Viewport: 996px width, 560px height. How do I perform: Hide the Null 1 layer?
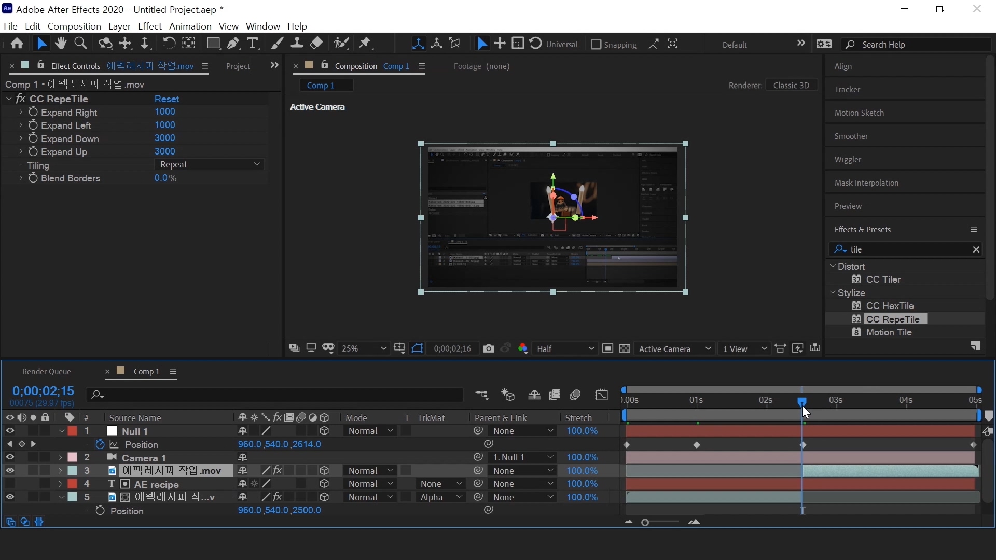pos(10,431)
